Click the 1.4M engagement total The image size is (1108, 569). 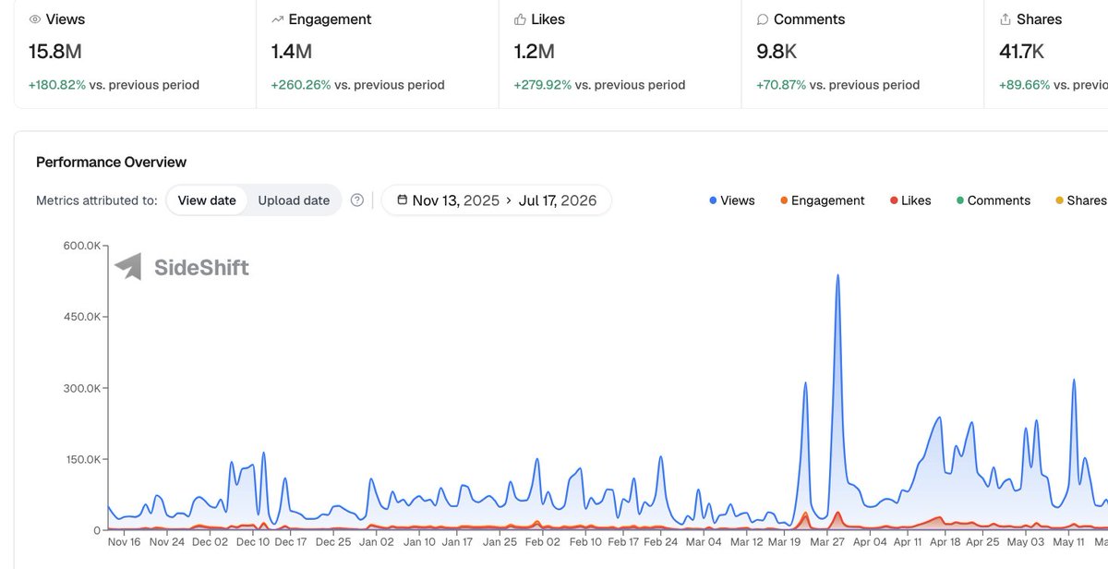tap(294, 52)
